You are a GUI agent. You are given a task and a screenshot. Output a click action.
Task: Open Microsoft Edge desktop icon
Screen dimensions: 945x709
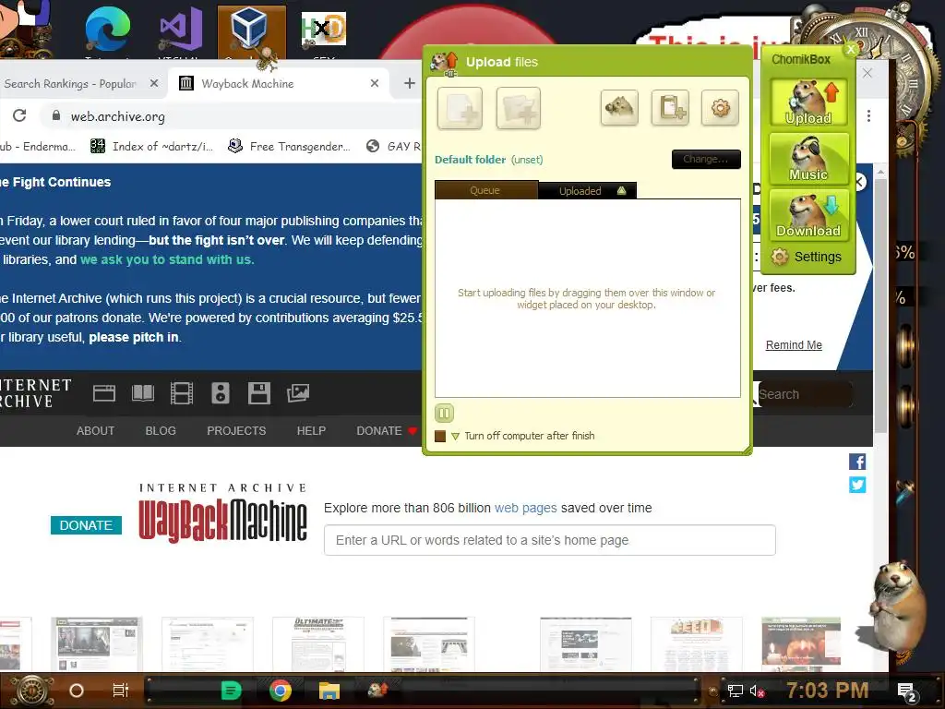(x=107, y=31)
